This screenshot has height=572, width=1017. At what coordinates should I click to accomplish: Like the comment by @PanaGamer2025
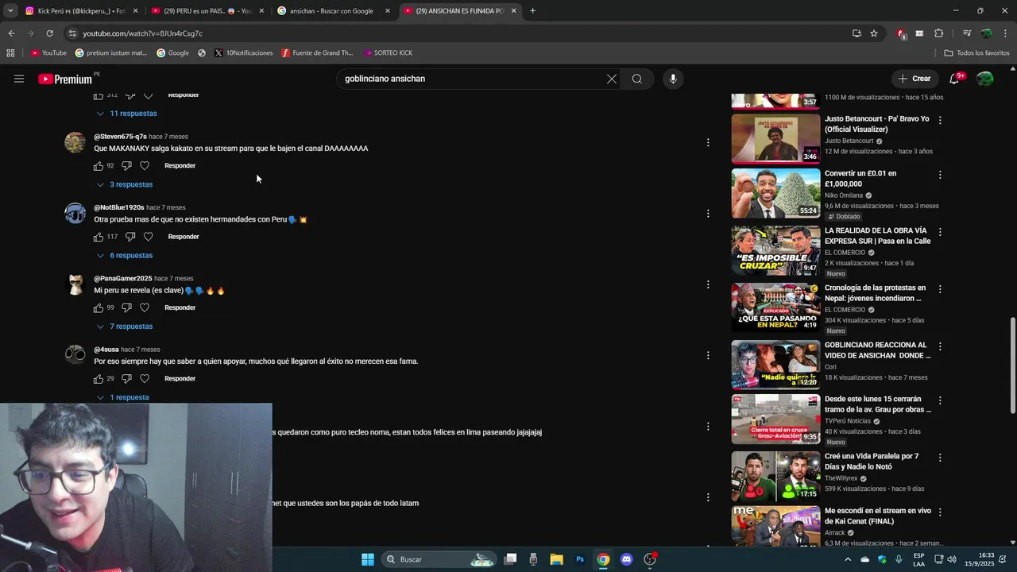pos(99,307)
